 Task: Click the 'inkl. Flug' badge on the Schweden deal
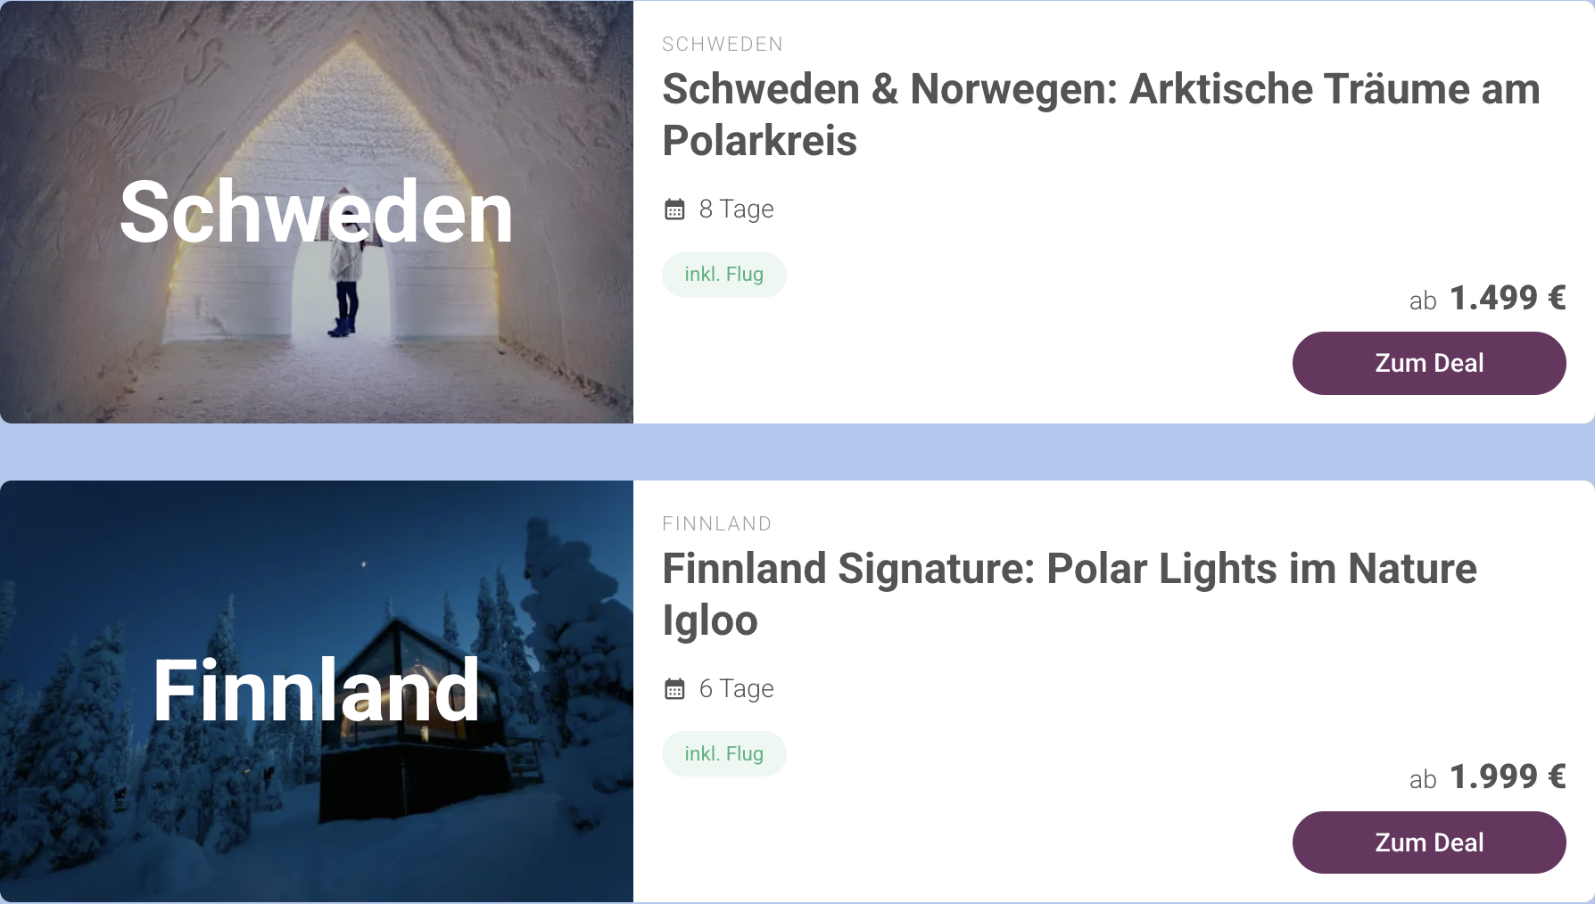pos(723,275)
